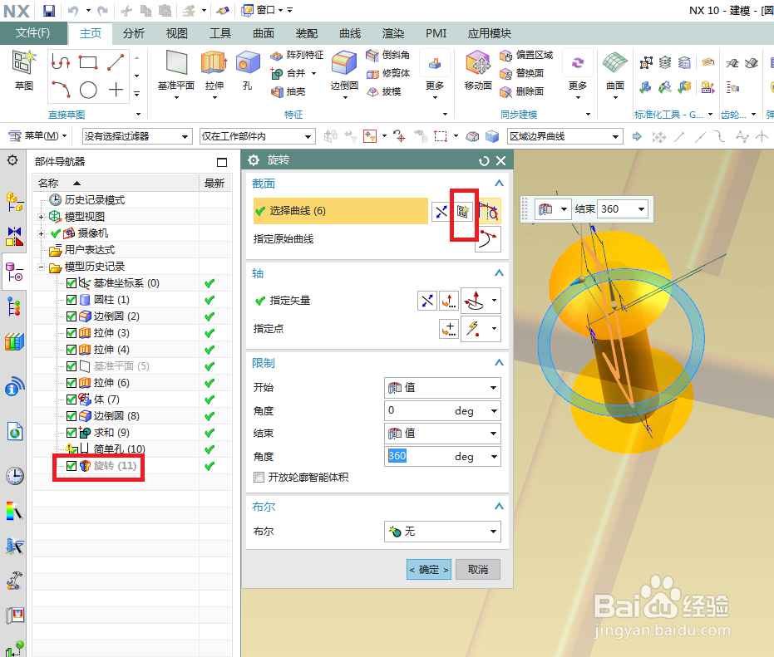Click the sketch section icon in 截面
The image size is (774, 657).
tap(462, 212)
